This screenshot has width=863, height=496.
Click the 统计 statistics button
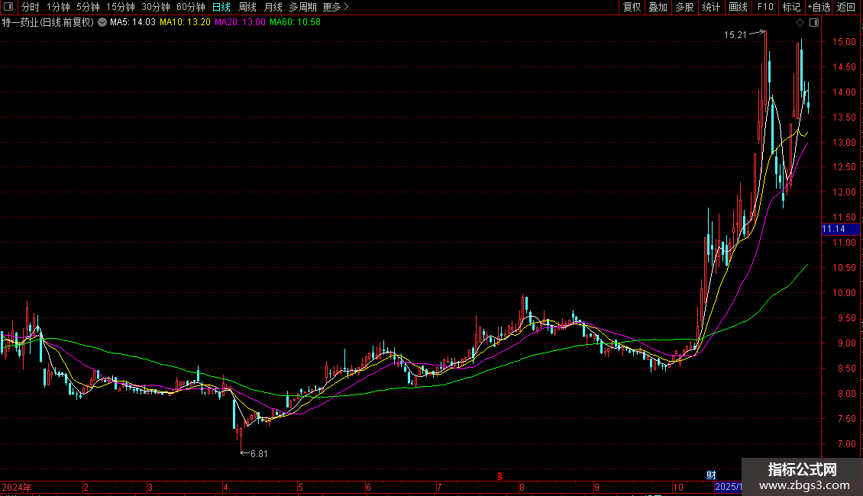click(x=711, y=7)
